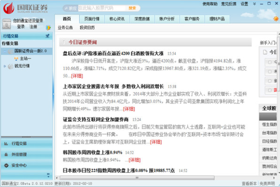280x187 pixels.
Task: Click the 恒生指数 row in global indices
Action: click(268, 124)
